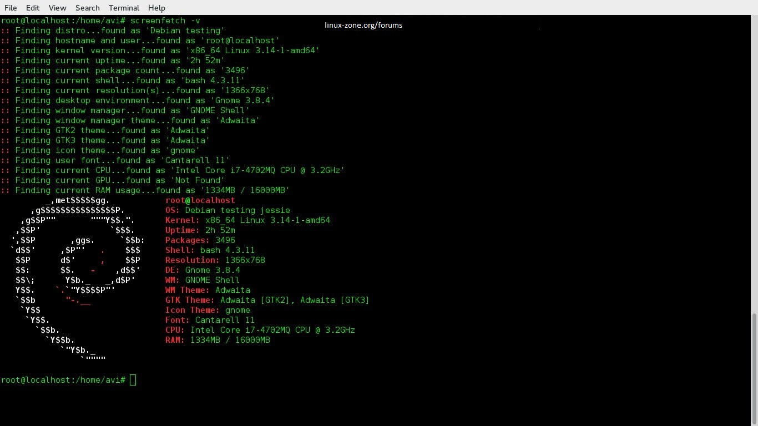
Task: Click the typed 'screenfetch -v' command
Action: 165,21
